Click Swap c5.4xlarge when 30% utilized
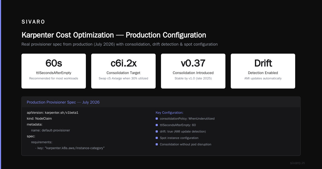 pos(123,78)
